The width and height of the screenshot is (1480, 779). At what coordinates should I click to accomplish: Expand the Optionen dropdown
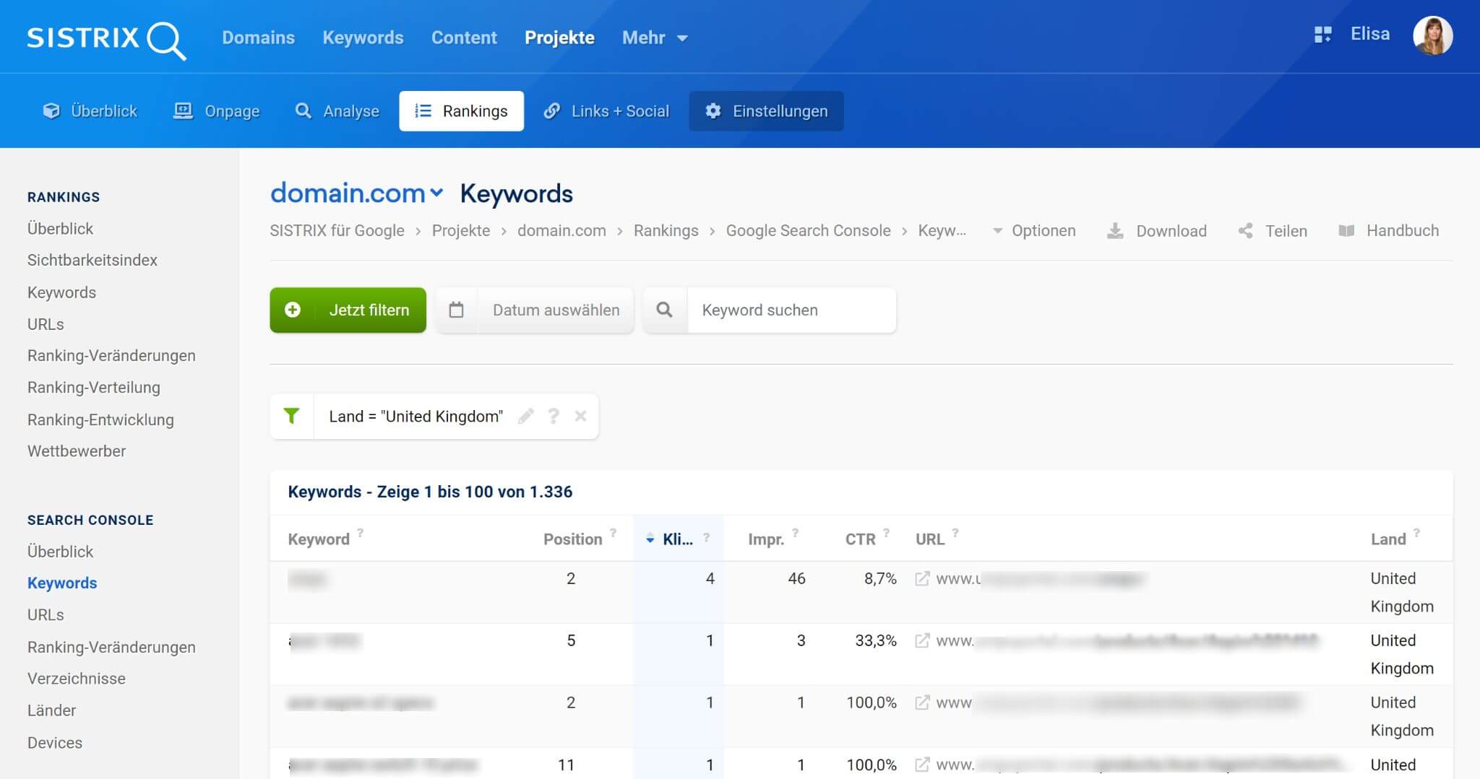[1034, 231]
